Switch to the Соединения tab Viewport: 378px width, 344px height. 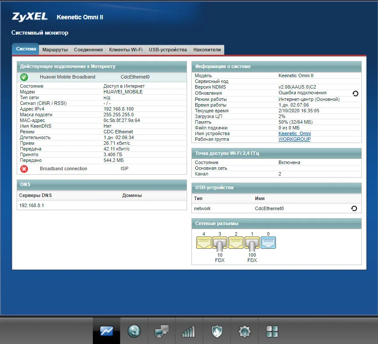click(88, 50)
